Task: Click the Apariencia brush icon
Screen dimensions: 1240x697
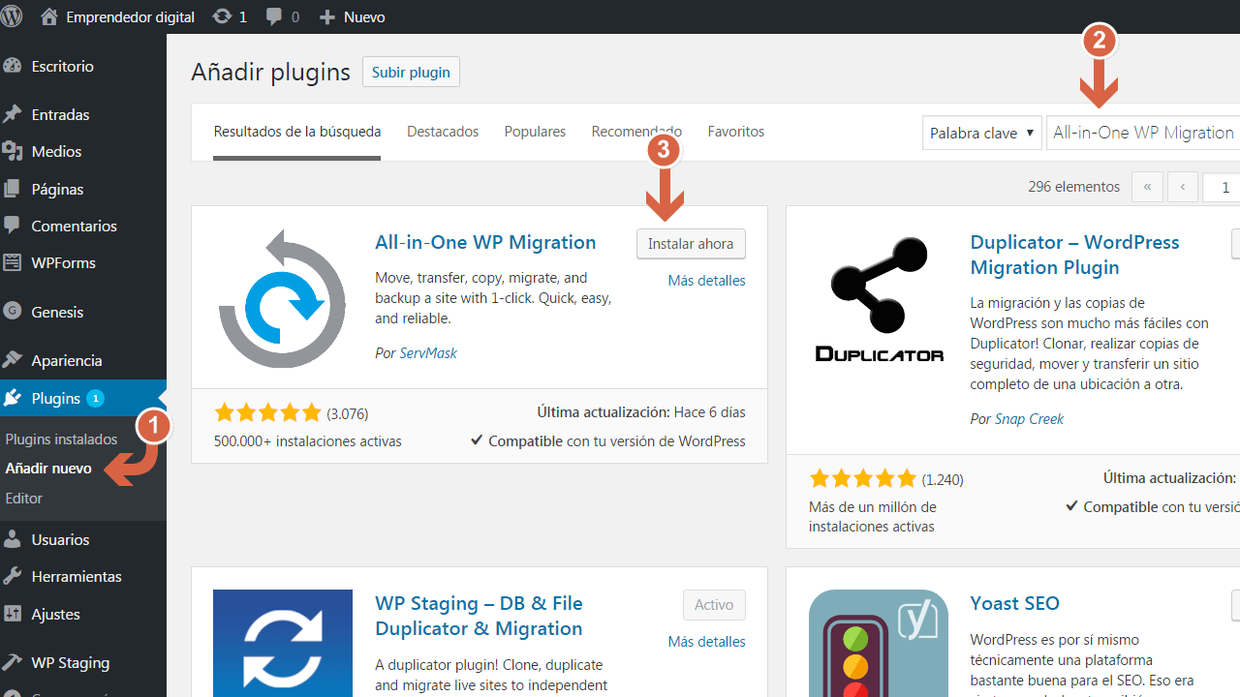Action: click(x=13, y=360)
